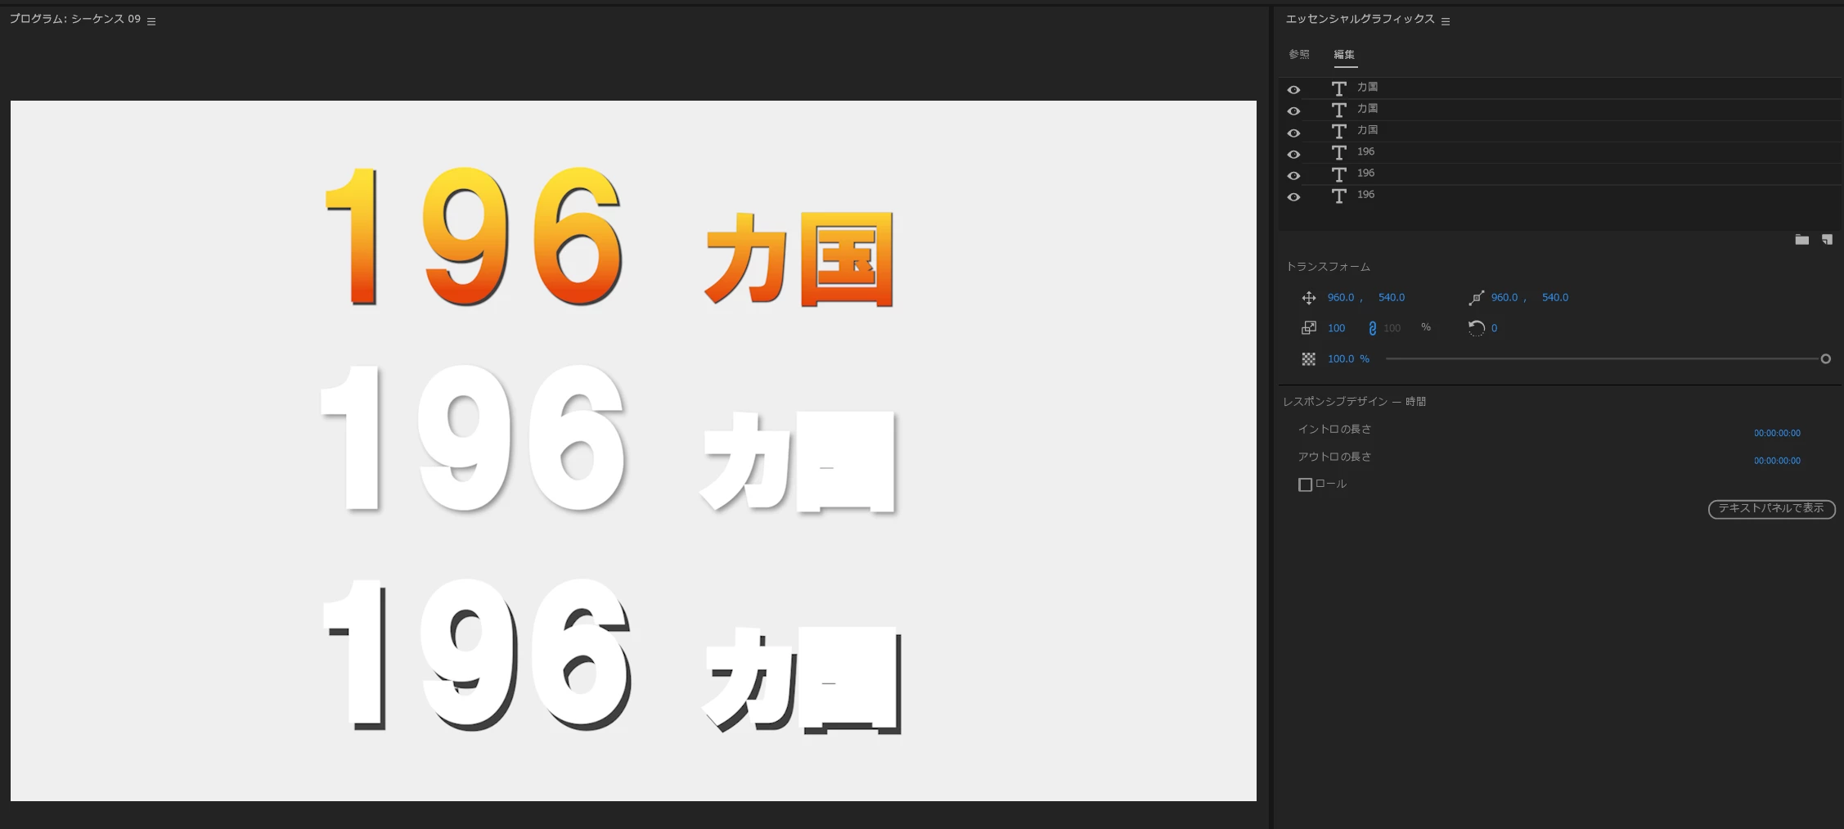Select the middle 196 layer name
Viewport: 1844px width, 829px height.
1365,173
